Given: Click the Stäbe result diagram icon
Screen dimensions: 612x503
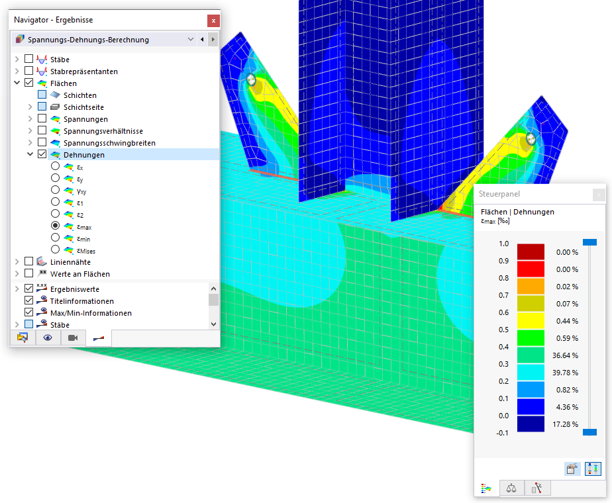Looking at the screenshot, I should pyautogui.click(x=42, y=60).
